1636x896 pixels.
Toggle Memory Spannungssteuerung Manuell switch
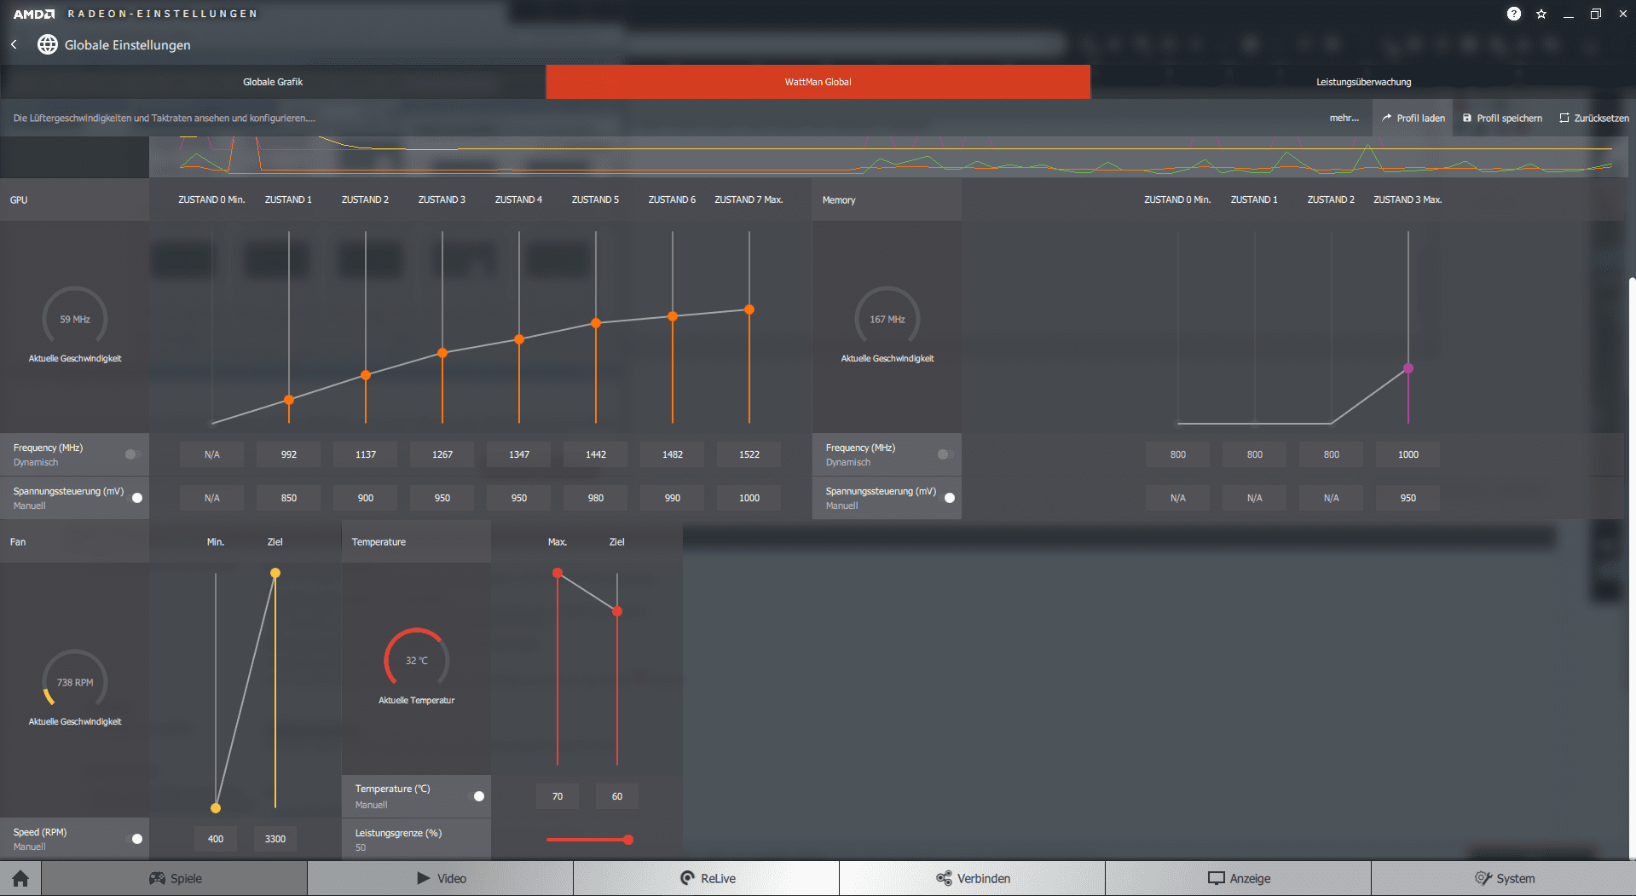pyautogui.click(x=948, y=498)
